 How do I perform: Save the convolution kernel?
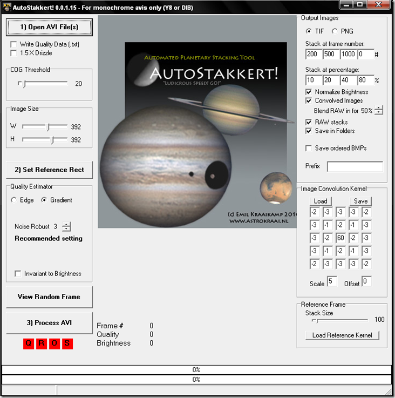(361, 201)
